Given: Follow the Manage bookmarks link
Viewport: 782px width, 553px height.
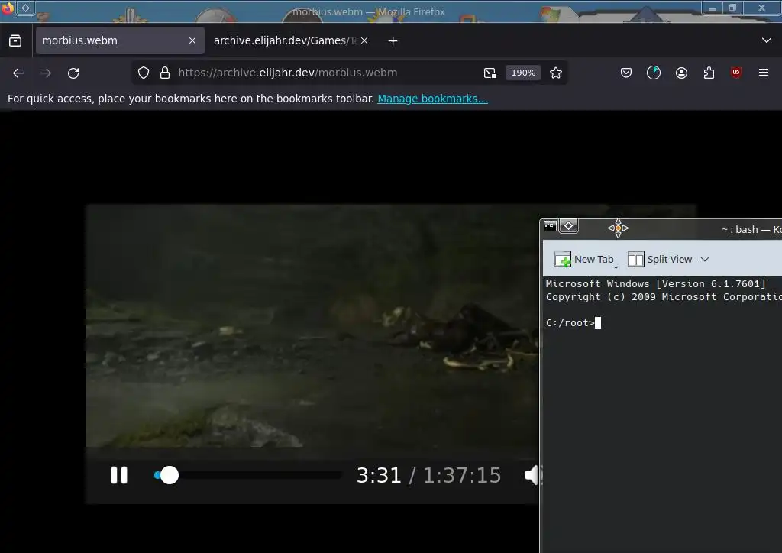Looking at the screenshot, I should pos(432,99).
